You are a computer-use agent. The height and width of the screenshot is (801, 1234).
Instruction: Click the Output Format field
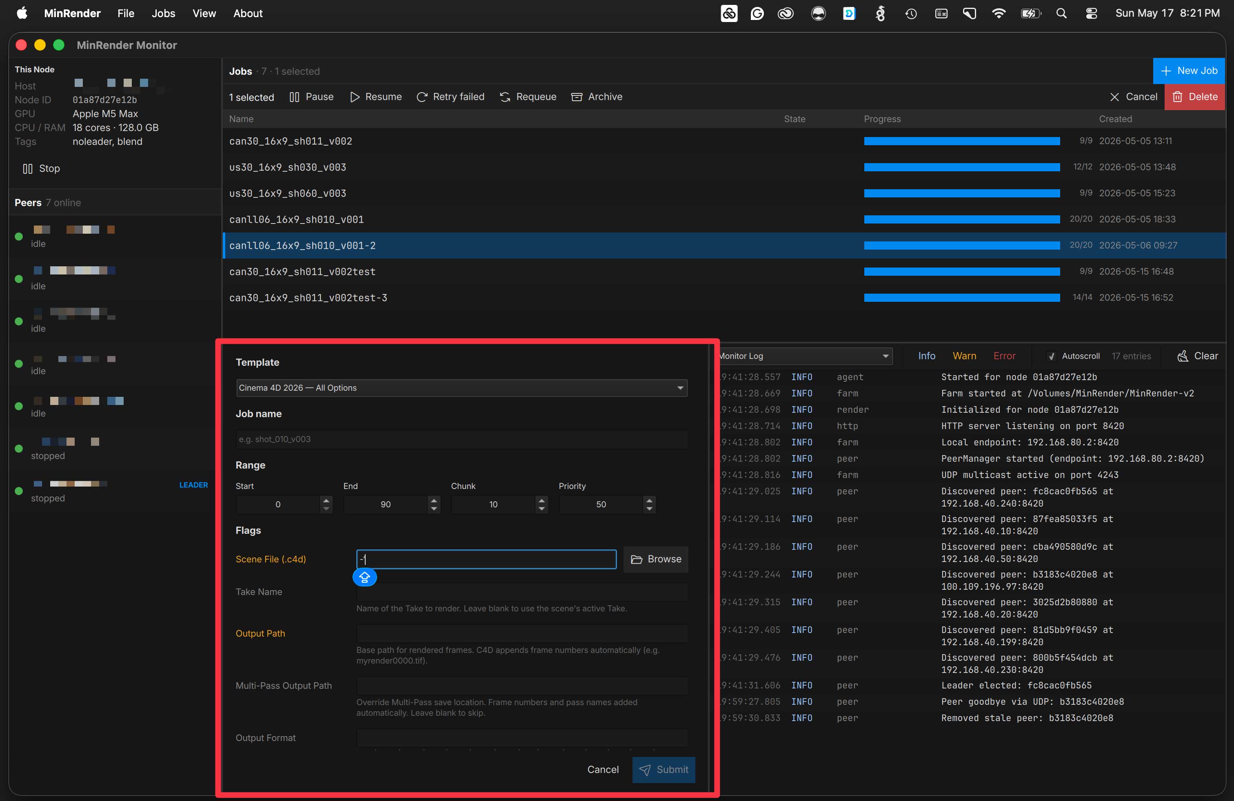point(522,738)
